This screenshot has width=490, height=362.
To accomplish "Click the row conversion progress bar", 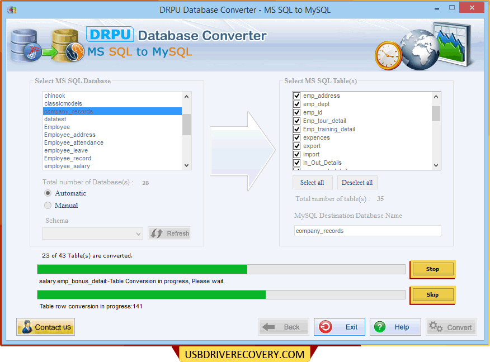I will pyautogui.click(x=221, y=294).
